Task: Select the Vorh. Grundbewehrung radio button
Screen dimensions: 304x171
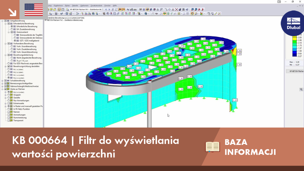Action: click(12, 46)
